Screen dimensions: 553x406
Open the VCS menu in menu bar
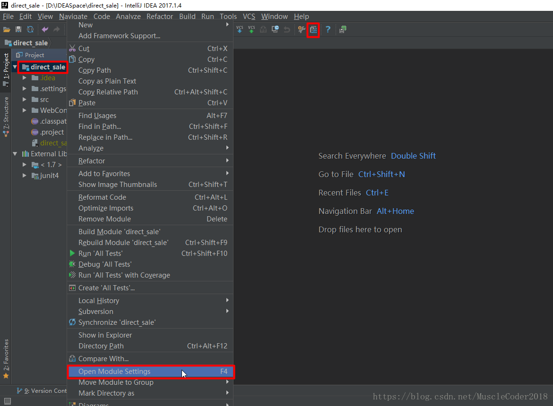click(x=249, y=17)
